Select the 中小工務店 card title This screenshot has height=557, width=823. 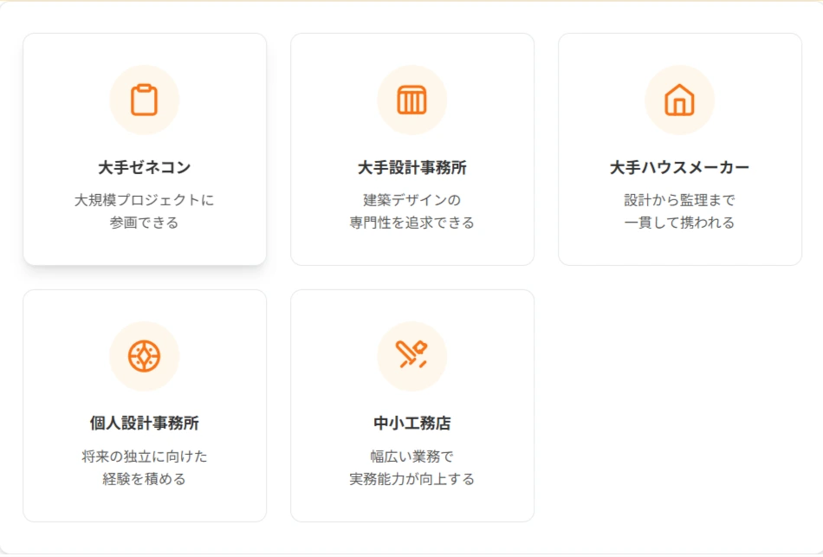click(x=412, y=423)
